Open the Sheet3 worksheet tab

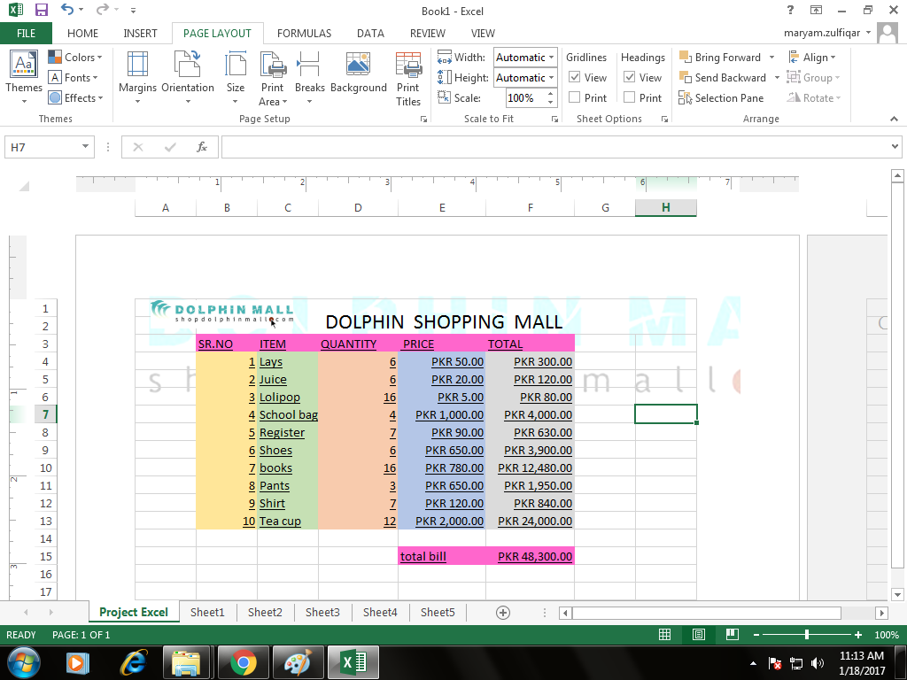point(322,612)
